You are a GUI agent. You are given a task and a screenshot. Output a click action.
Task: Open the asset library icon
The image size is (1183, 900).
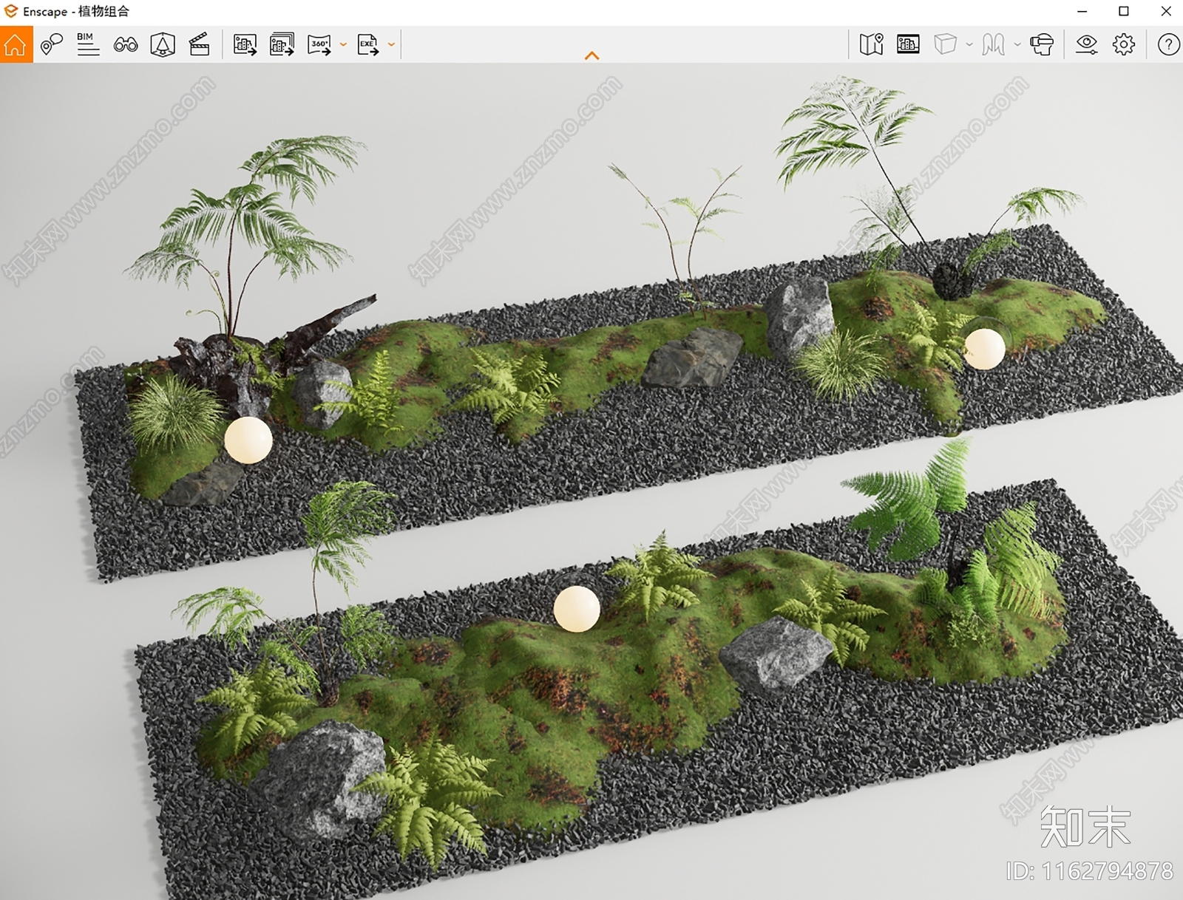coord(908,44)
